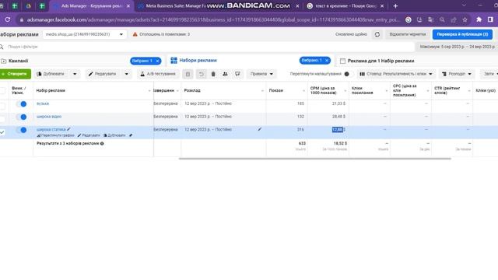Click info icon beside Результати з 3 наборів
Viewport: 498px width, 280px height.
pyautogui.click(x=102, y=143)
